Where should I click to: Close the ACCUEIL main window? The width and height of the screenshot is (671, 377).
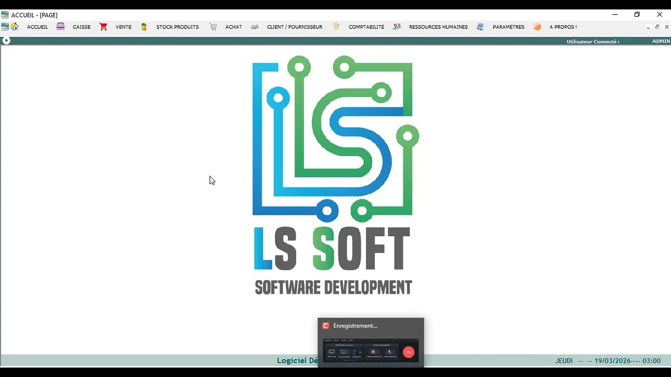point(659,15)
